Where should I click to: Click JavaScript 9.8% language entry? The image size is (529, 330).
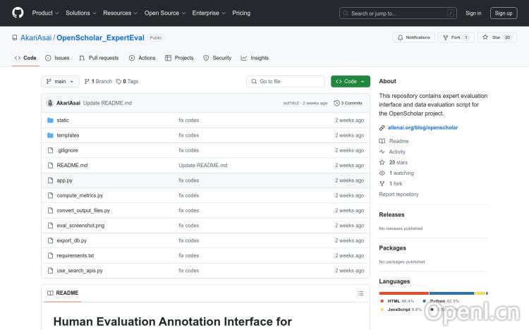[401, 310]
